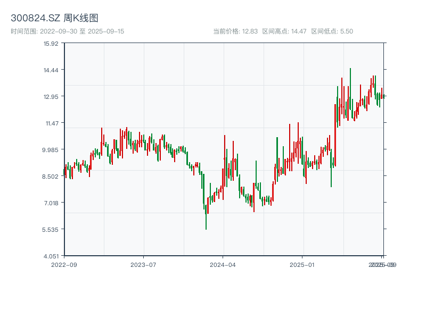Click the period low label 区间低点: 5.50
The height and width of the screenshot is (319, 426).
[x=332, y=31]
